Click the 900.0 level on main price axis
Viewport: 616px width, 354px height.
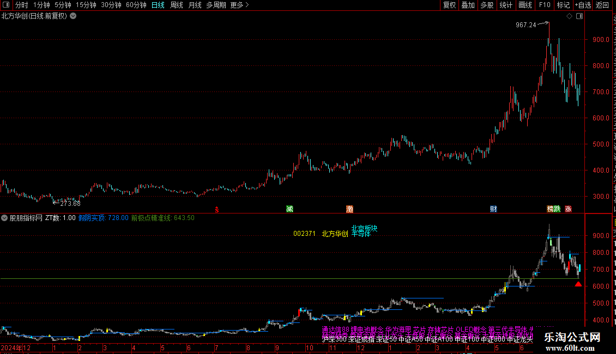pyautogui.click(x=601, y=40)
